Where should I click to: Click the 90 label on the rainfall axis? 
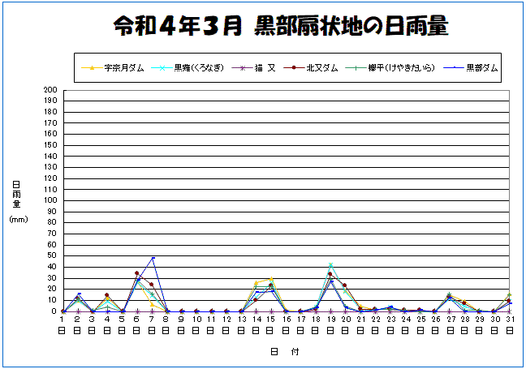(x=52, y=212)
